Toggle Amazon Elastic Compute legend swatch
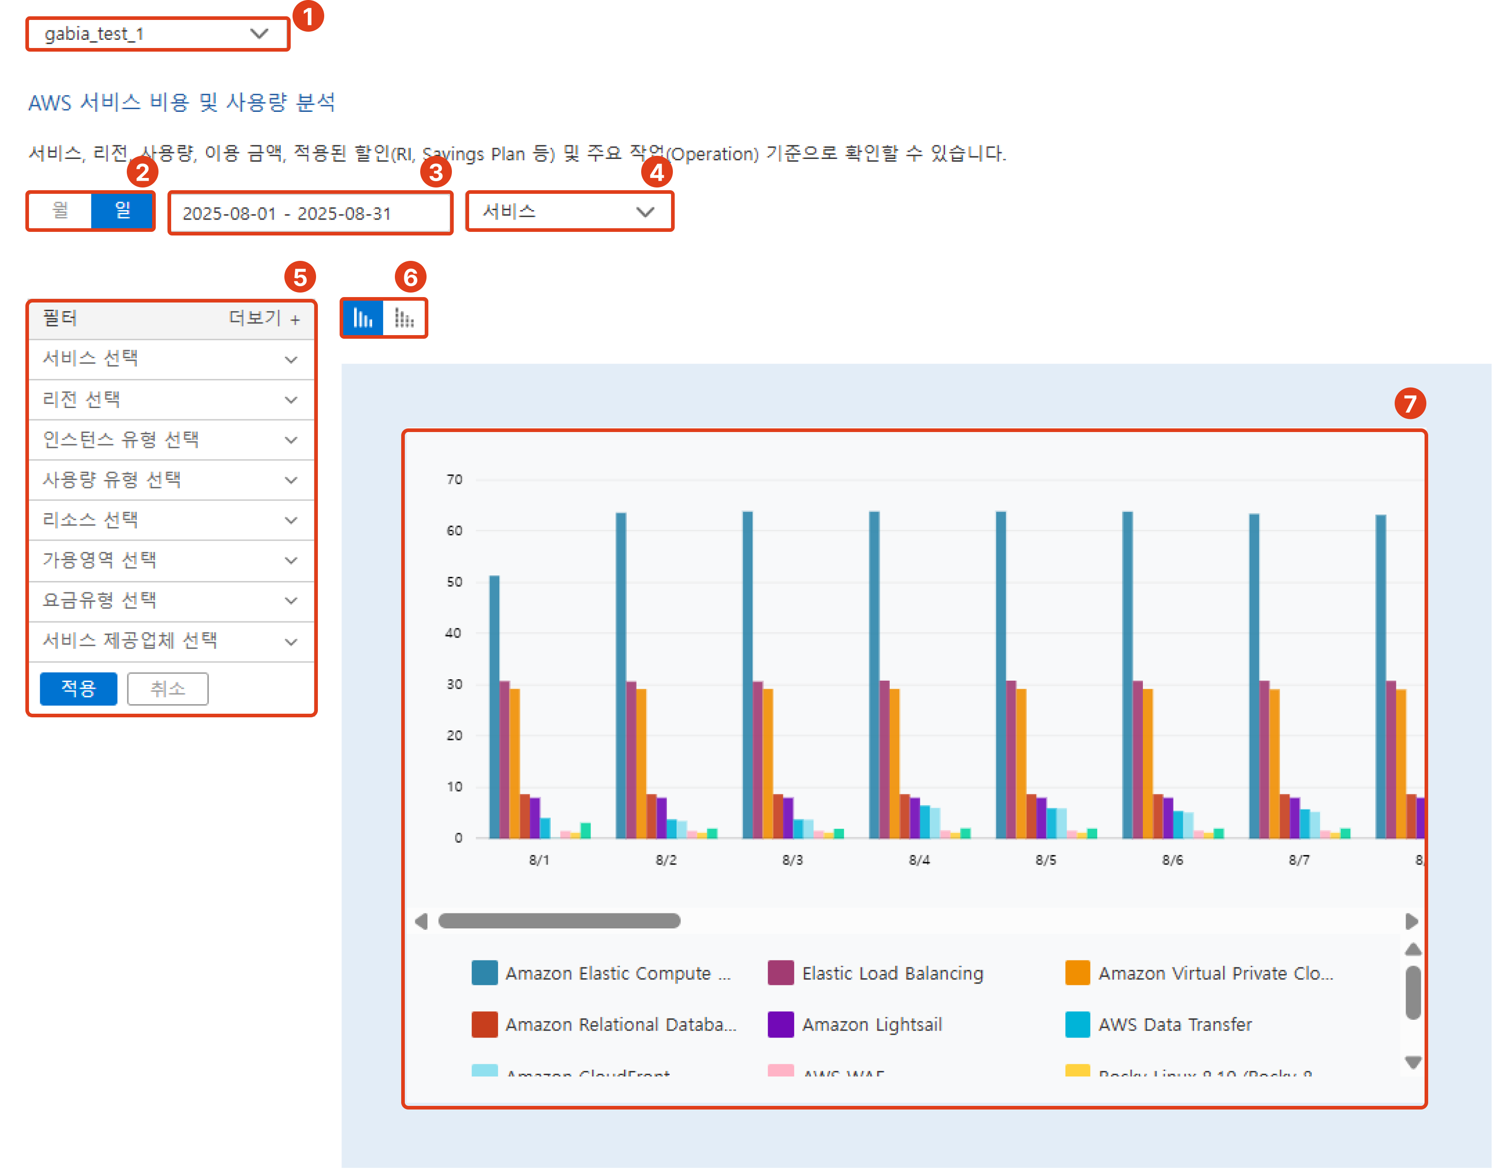This screenshot has height=1172, width=1497. pyautogui.click(x=485, y=973)
